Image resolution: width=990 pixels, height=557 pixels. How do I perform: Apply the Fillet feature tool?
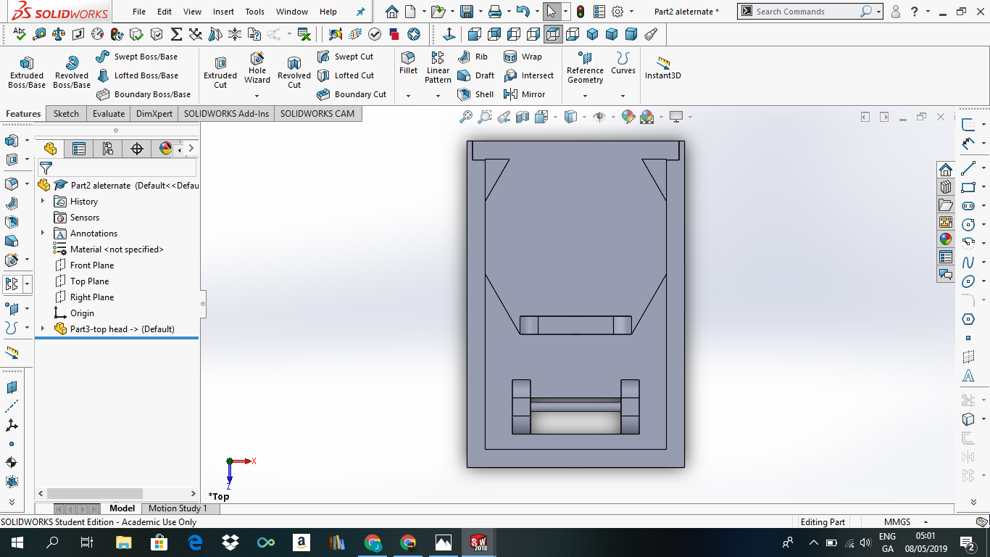coord(408,62)
